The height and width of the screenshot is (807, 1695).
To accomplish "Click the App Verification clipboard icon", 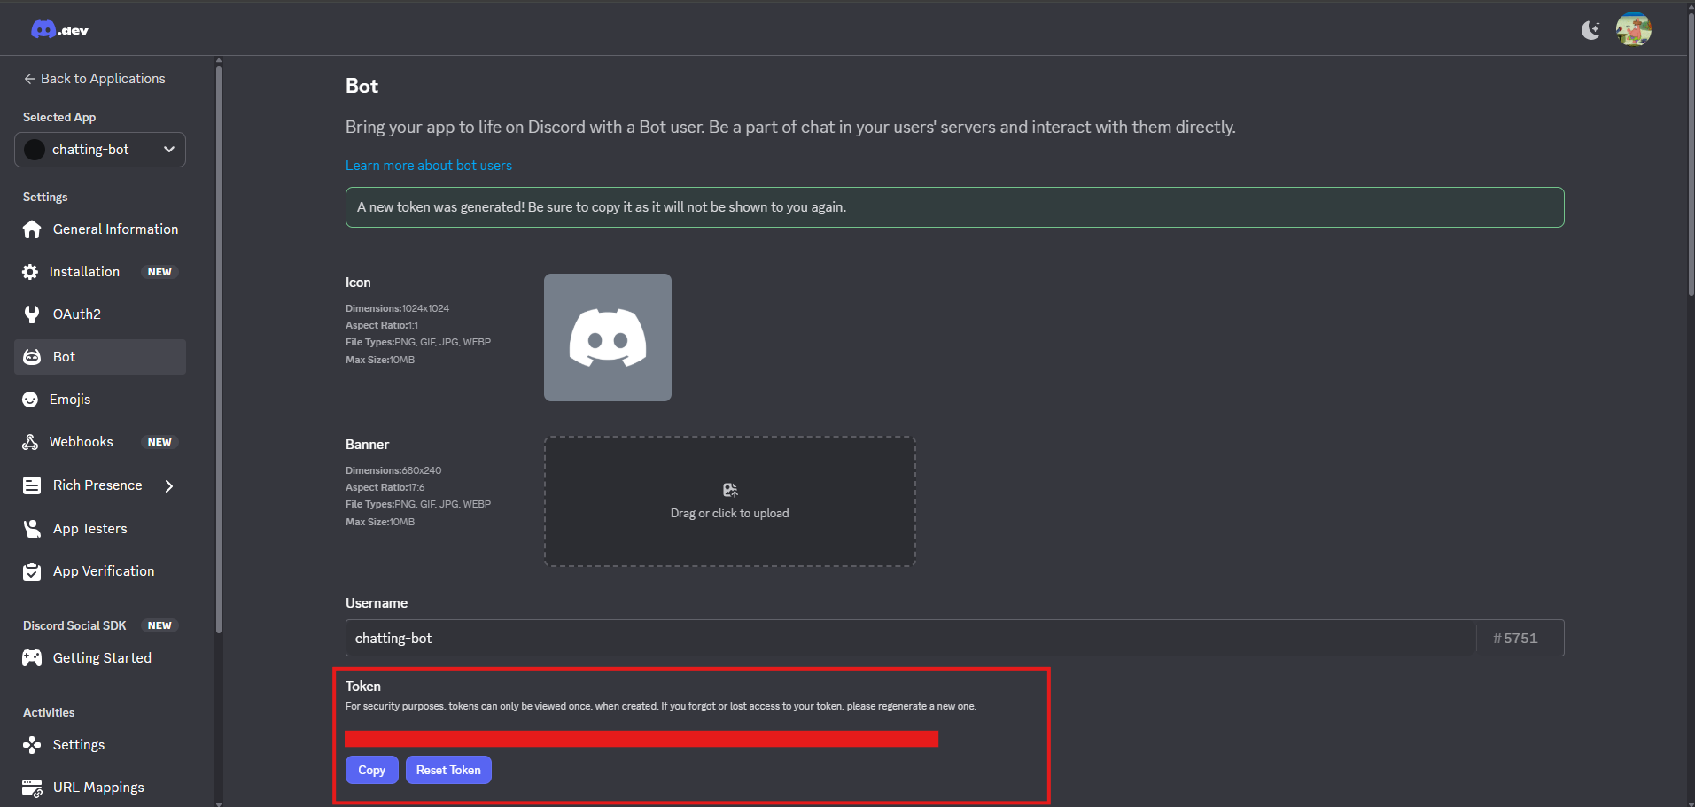I will [32, 571].
